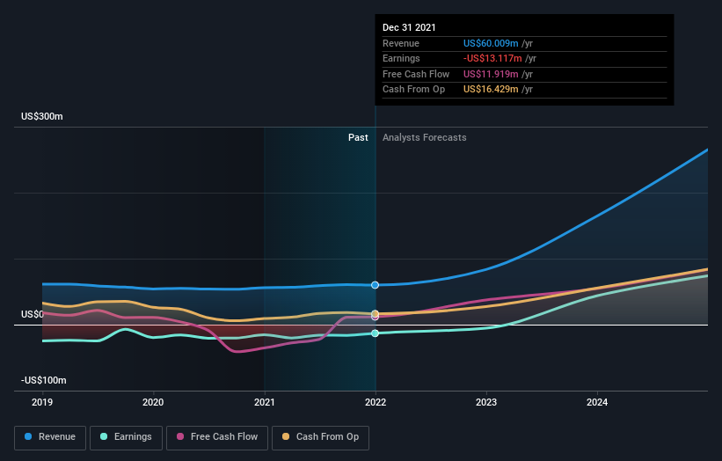Select the 2019 axis label
This screenshot has width=722, height=461.
click(x=42, y=402)
